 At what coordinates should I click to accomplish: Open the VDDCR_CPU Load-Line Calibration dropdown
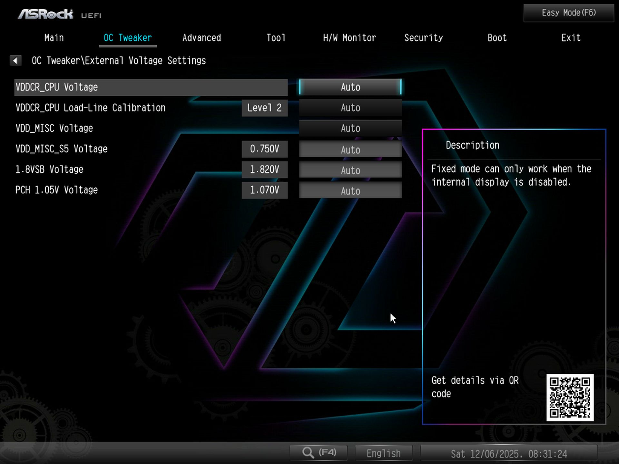click(x=350, y=108)
